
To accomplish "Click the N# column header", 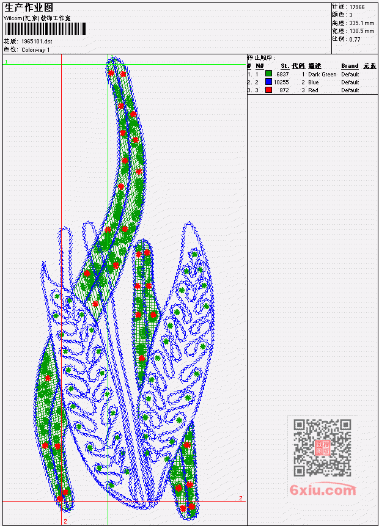I will coord(259,66).
